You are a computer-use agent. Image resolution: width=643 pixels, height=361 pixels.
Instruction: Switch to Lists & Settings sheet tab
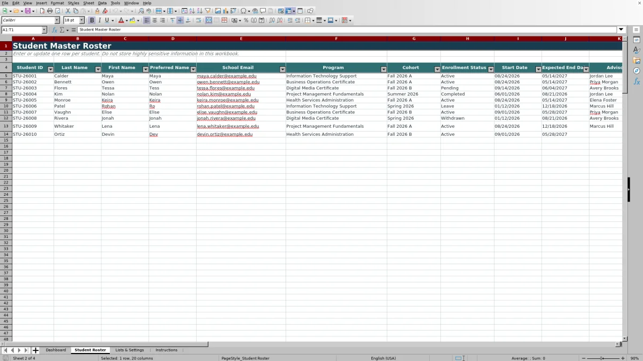click(x=130, y=350)
